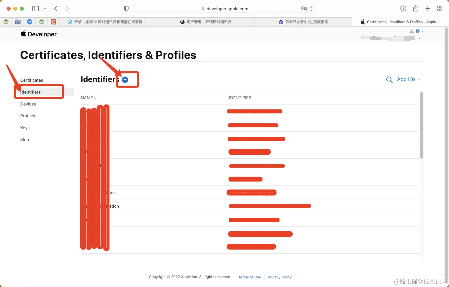Click the developer.apple.com address bar
The height and width of the screenshot is (287, 449).
[x=224, y=9]
